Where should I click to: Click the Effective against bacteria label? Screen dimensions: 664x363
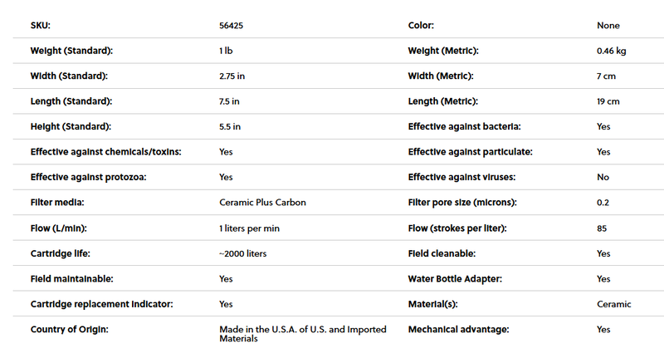pos(465,126)
